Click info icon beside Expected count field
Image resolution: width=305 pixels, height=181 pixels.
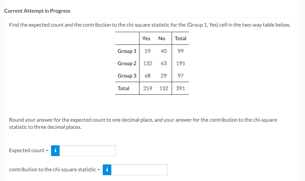coord(55,151)
